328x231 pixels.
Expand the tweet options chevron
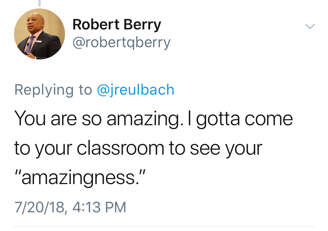(310, 27)
